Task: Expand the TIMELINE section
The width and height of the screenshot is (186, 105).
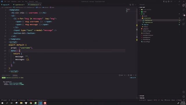Action: coord(142,98)
